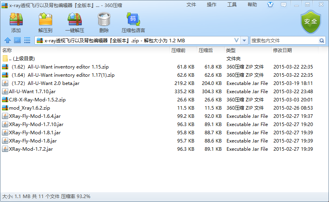Click the search magnifier icon
This screenshot has height=202, width=329.
click(x=322, y=41)
